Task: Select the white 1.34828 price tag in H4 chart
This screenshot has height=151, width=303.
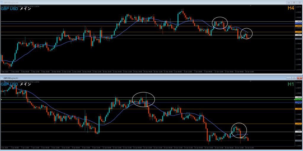Action: coord(298,21)
